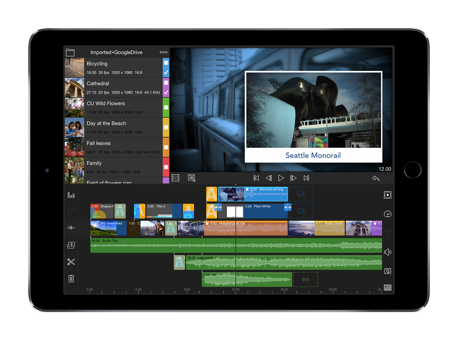The width and height of the screenshot is (458, 340).
Task: Select the Family clip in library
Action: click(117, 167)
